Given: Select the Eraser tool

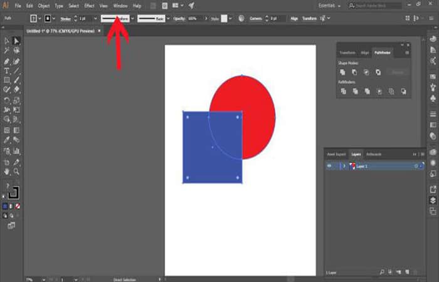Looking at the screenshot, I should [16, 90].
